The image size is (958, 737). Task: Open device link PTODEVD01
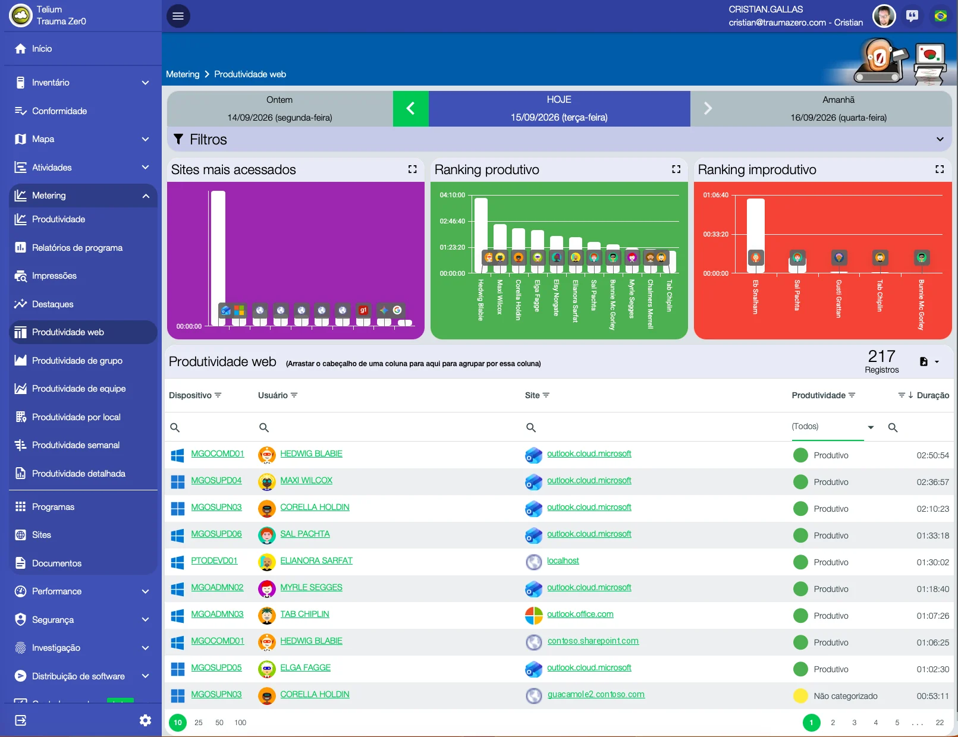(214, 560)
